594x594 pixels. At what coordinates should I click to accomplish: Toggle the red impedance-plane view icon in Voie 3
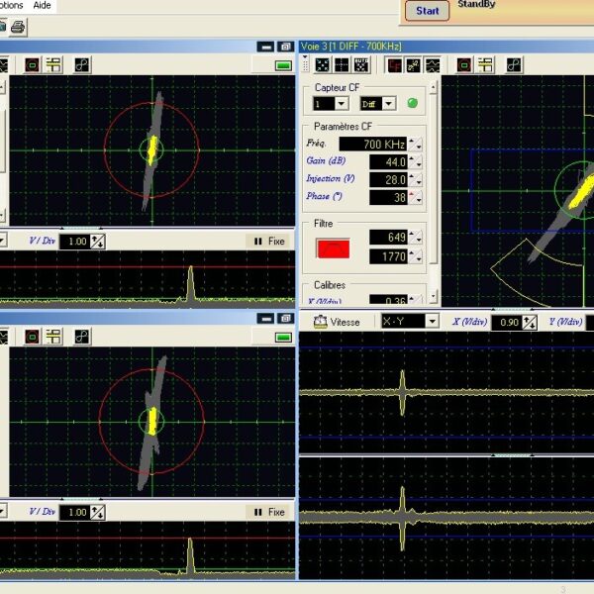394,64
